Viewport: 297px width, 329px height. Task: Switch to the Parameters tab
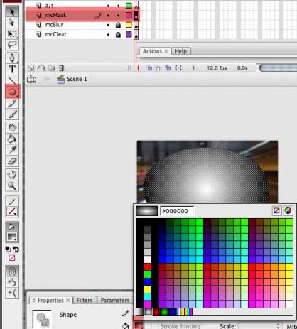tap(115, 301)
